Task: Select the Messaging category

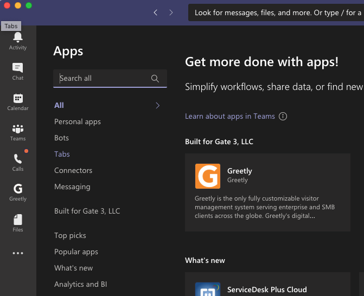Action: click(72, 186)
